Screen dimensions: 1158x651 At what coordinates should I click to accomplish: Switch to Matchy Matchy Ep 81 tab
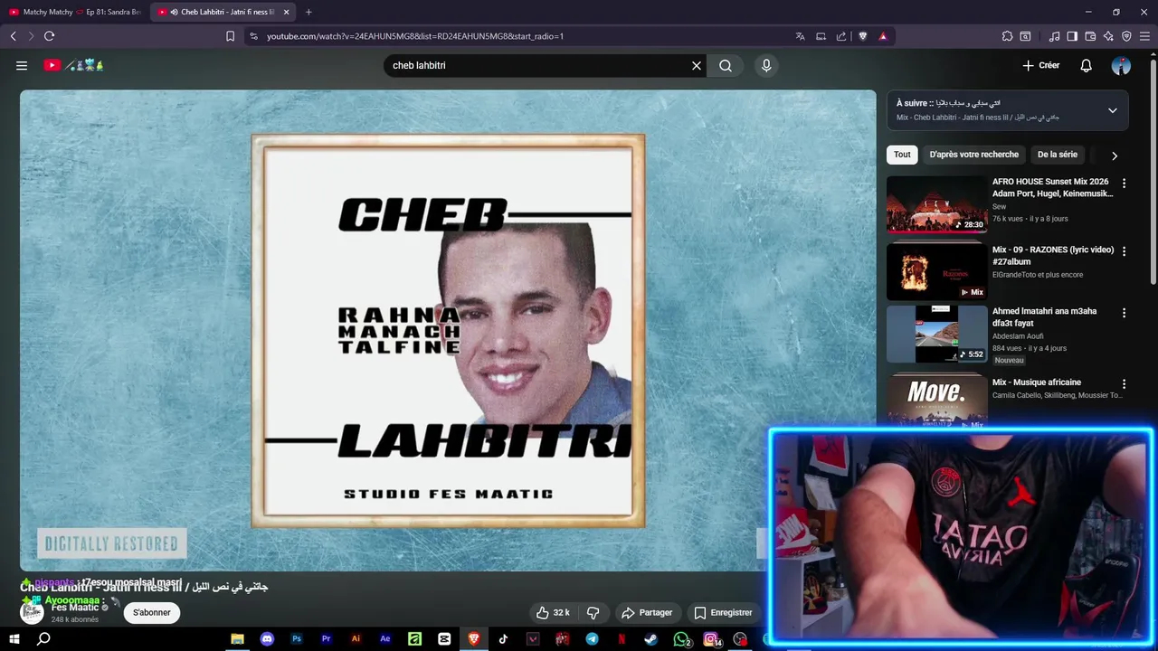(74, 12)
